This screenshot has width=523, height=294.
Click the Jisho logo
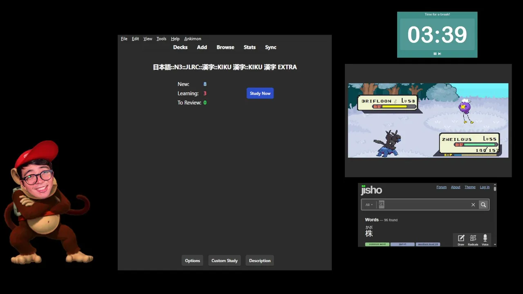[x=371, y=190]
